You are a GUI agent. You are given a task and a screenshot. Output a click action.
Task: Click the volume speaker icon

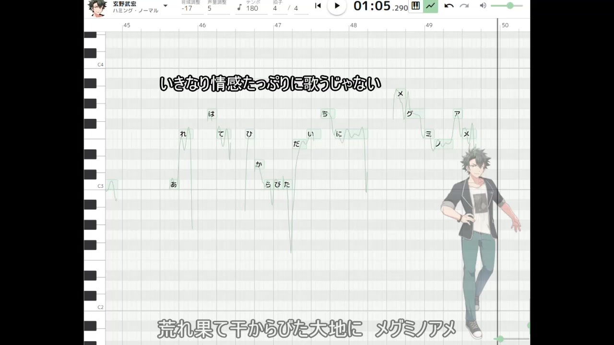pos(483,6)
